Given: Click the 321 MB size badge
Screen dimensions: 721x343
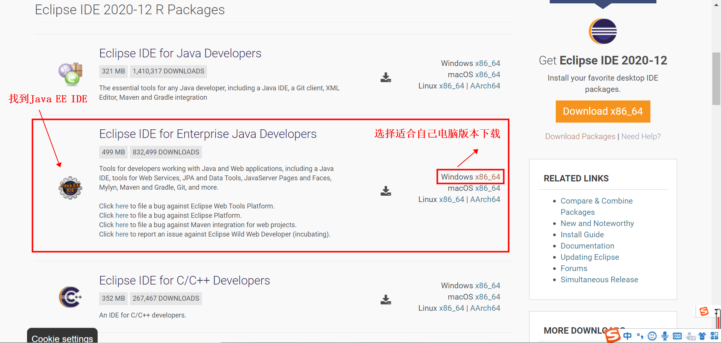Looking at the screenshot, I should tap(113, 71).
